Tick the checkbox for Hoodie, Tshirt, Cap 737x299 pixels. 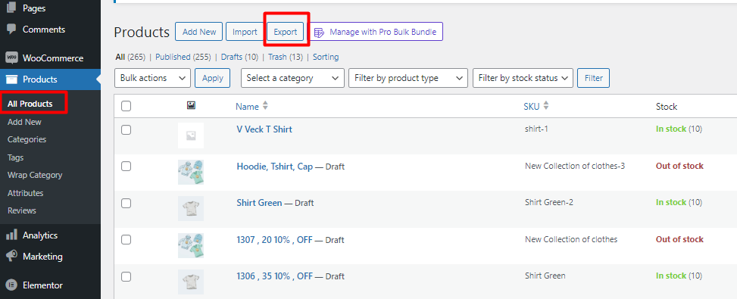pos(126,167)
